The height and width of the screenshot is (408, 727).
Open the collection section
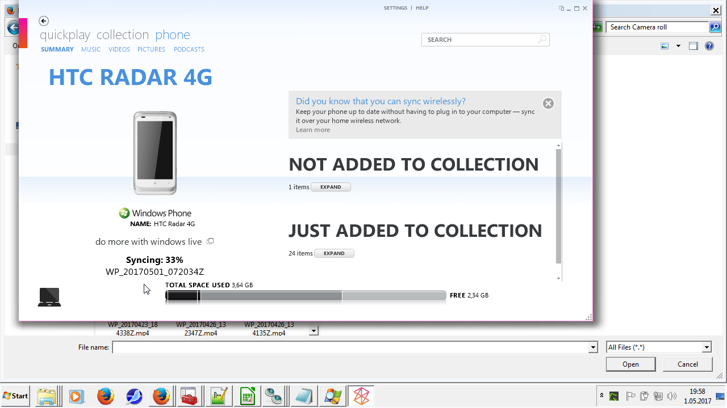pyautogui.click(x=123, y=35)
